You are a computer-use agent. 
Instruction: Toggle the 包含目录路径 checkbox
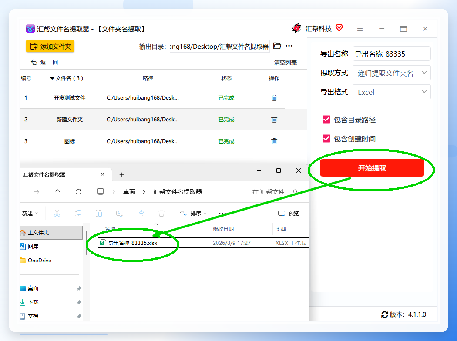326,120
